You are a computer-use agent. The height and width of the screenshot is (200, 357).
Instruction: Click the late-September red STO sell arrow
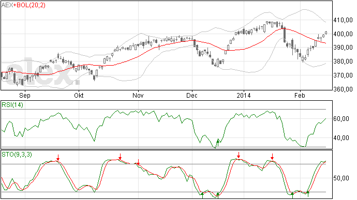point(58,158)
